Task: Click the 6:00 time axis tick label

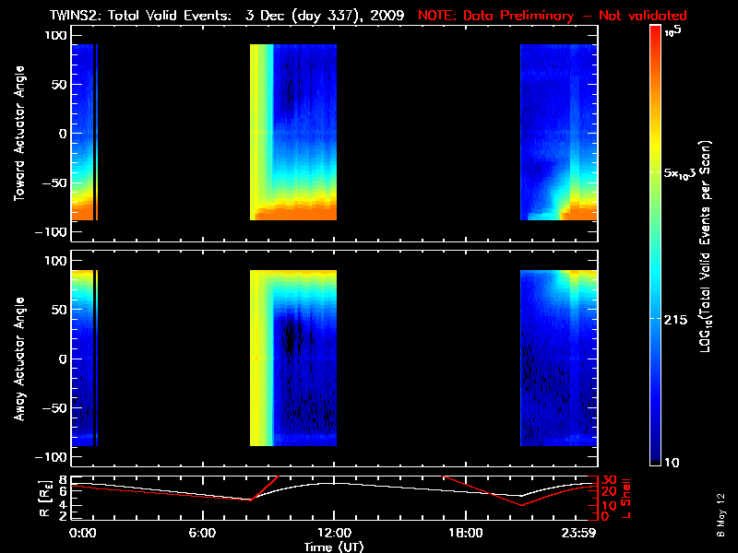Action: click(x=202, y=534)
